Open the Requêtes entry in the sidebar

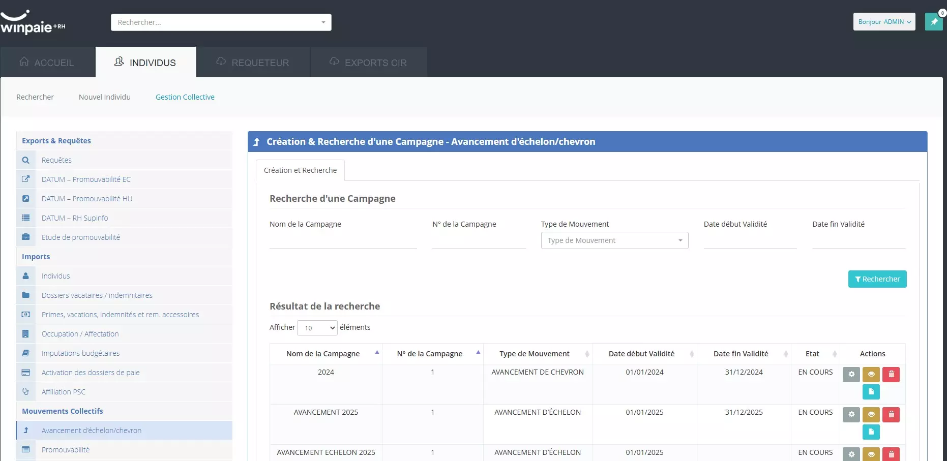coord(124,160)
